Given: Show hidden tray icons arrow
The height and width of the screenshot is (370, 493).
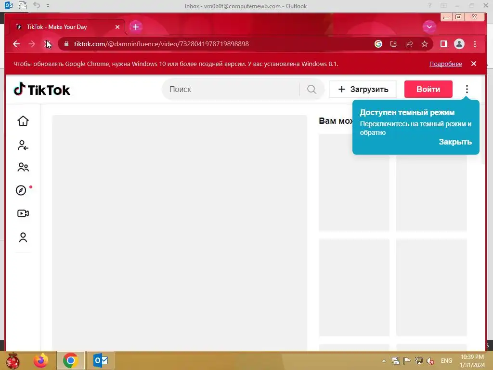Looking at the screenshot, I should pos(384,361).
